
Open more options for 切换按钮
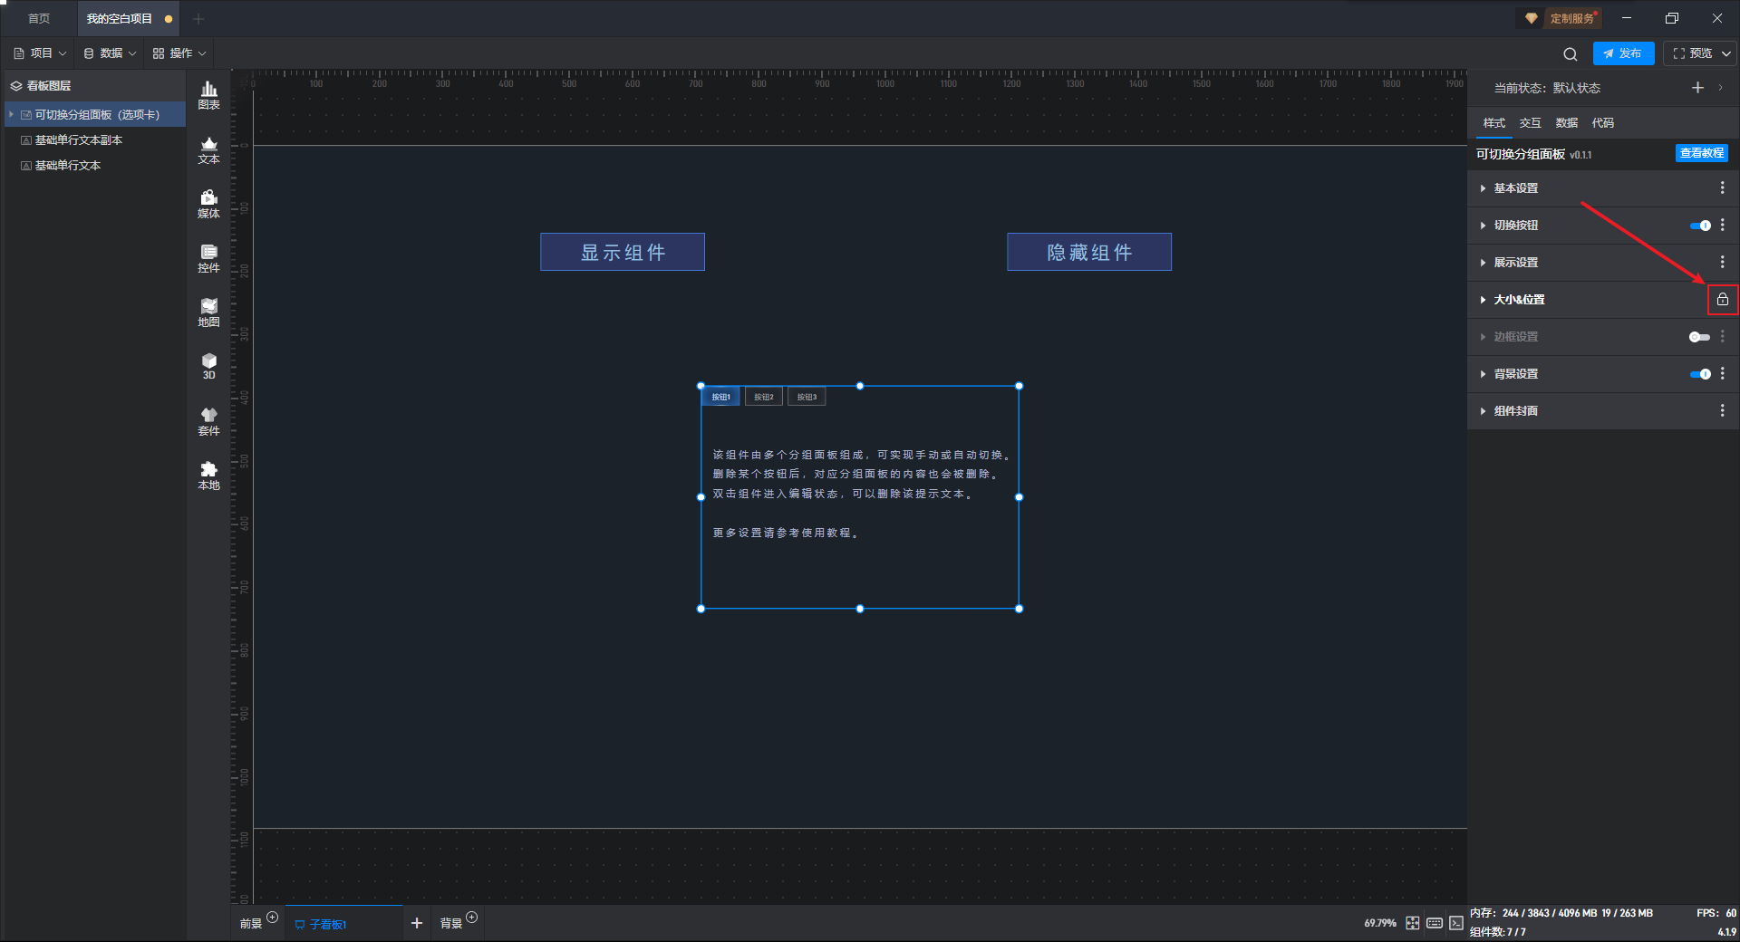point(1723,225)
